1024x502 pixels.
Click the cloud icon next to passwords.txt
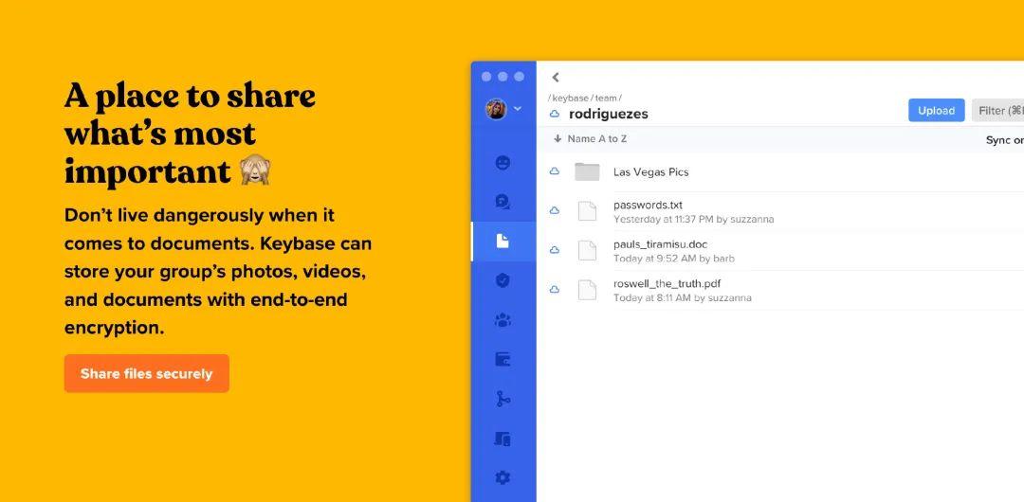[x=555, y=211]
